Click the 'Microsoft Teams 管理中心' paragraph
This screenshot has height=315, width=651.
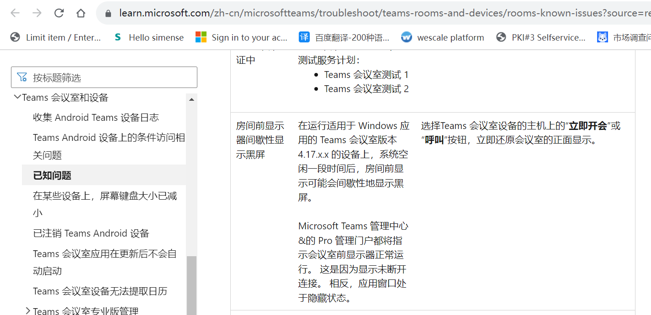(353, 262)
